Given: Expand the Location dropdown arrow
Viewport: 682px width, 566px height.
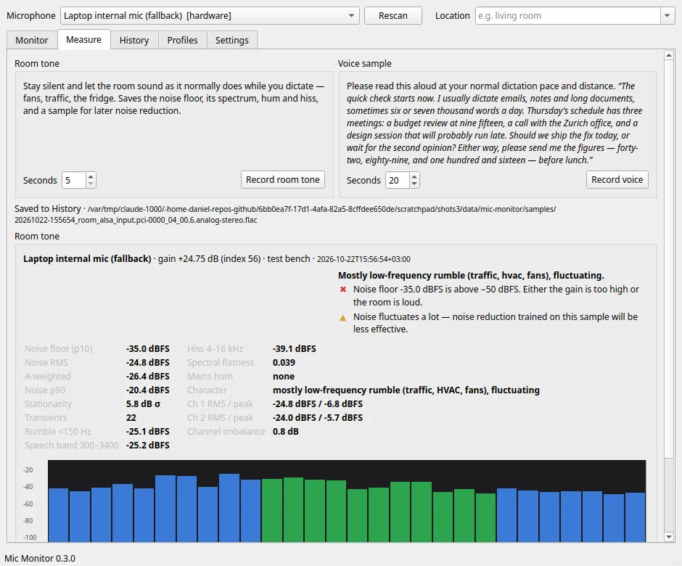Looking at the screenshot, I should (667, 16).
